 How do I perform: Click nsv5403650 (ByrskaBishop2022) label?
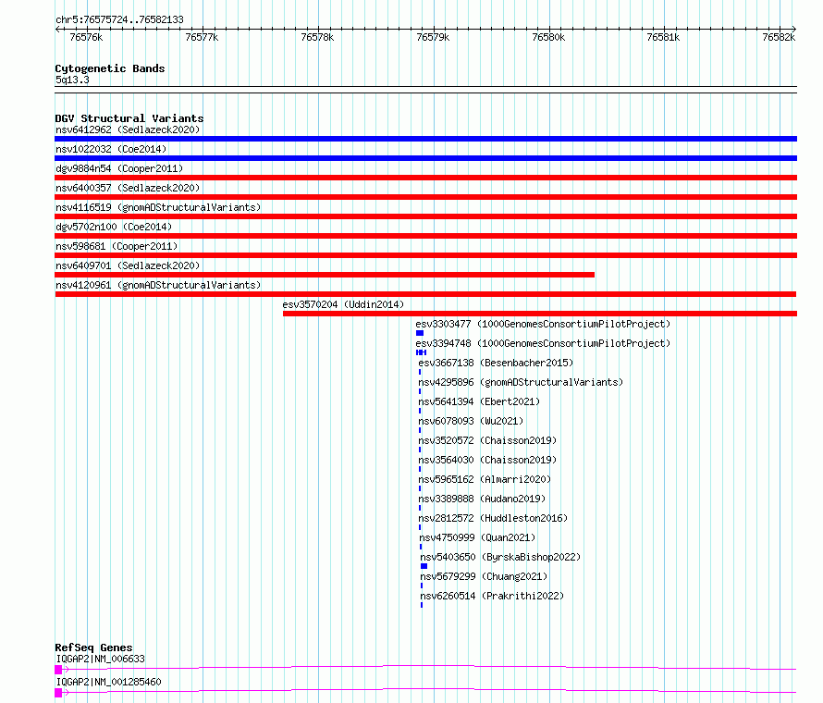click(x=500, y=557)
